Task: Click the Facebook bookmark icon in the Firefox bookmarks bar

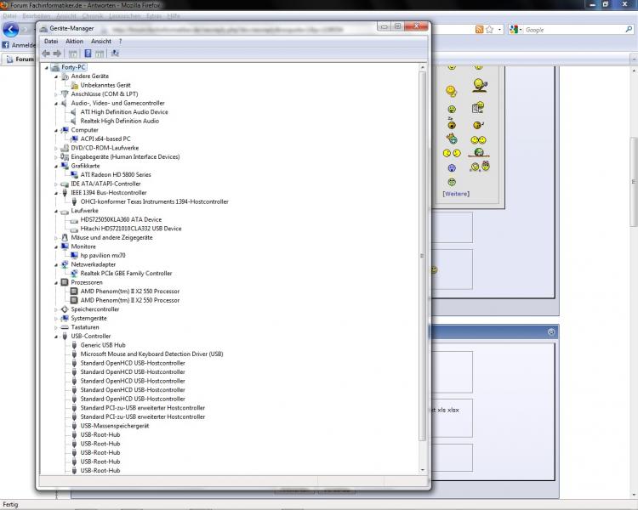Action: [x=5, y=45]
